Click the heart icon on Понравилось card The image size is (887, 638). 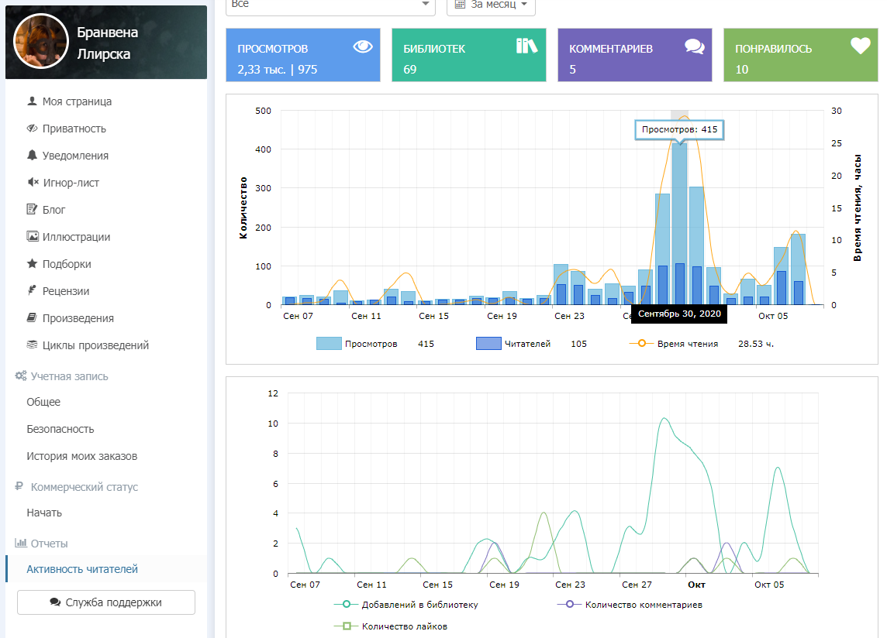[x=860, y=46]
